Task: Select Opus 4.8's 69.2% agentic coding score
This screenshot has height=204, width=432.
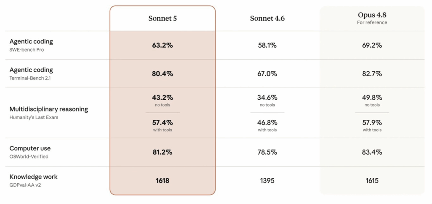Action: coord(372,46)
